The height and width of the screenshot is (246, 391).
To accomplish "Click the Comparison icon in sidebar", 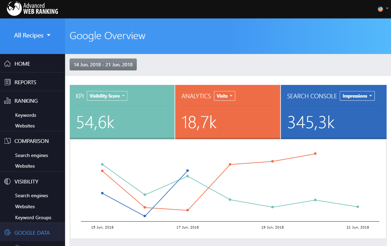I will pyautogui.click(x=8, y=141).
